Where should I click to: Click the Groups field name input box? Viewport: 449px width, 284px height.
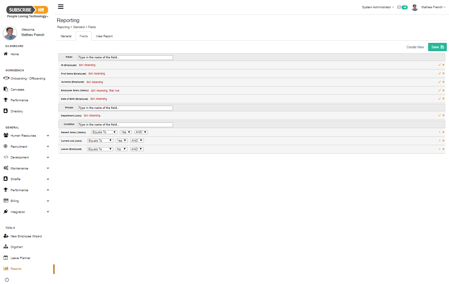(125, 108)
